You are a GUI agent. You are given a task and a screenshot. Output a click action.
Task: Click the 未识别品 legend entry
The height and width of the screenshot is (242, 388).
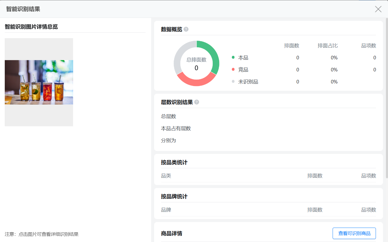[x=245, y=82]
